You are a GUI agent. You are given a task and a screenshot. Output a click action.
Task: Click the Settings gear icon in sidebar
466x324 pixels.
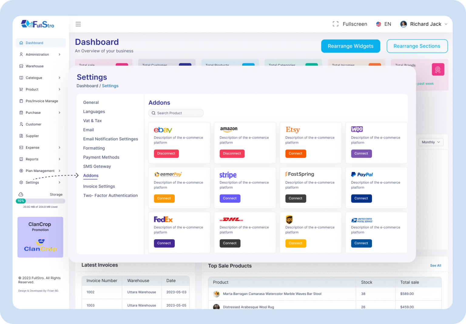[21, 182]
